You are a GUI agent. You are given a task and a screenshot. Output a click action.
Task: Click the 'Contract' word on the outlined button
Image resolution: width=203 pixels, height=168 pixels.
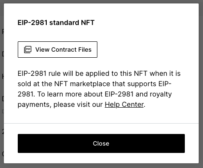click(x=64, y=50)
